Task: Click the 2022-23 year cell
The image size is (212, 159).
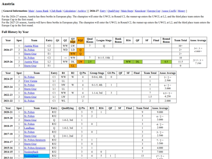Action: tap(8, 95)
